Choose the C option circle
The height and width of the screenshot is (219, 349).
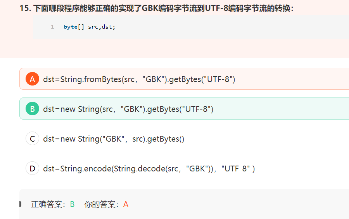(x=32, y=139)
